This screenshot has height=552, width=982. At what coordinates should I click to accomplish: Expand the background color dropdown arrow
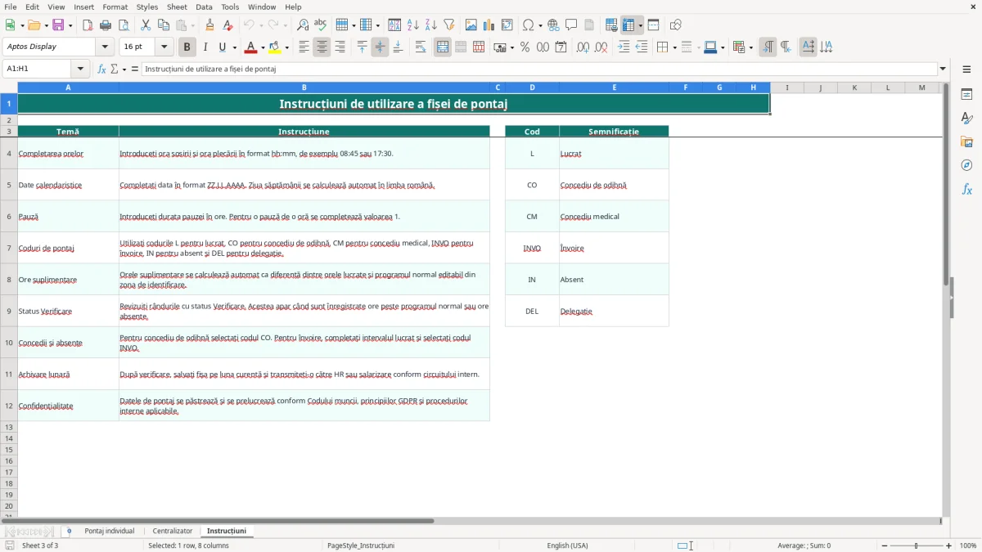[286, 47]
